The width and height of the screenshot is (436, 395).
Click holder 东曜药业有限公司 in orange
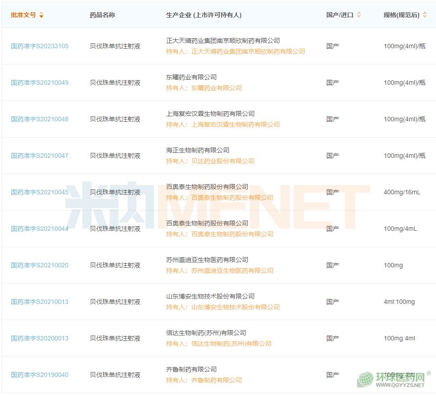coord(217,88)
